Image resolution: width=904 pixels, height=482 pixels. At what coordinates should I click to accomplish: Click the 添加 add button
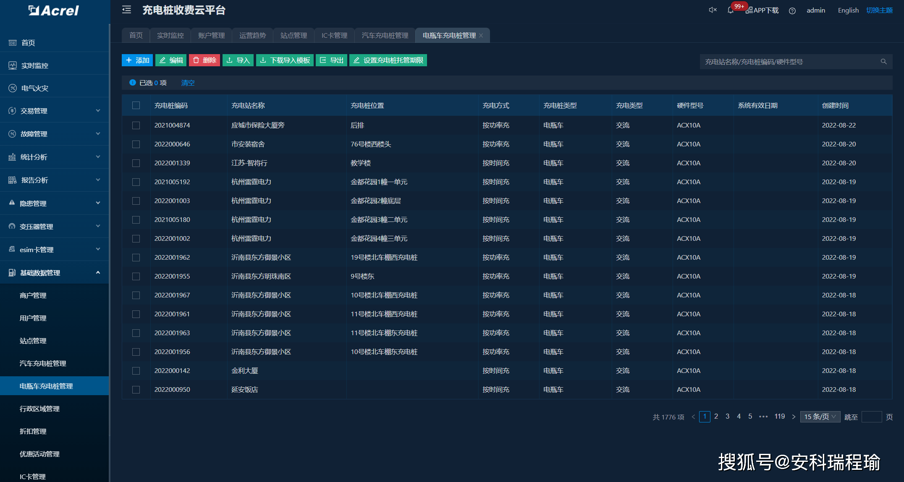click(137, 60)
